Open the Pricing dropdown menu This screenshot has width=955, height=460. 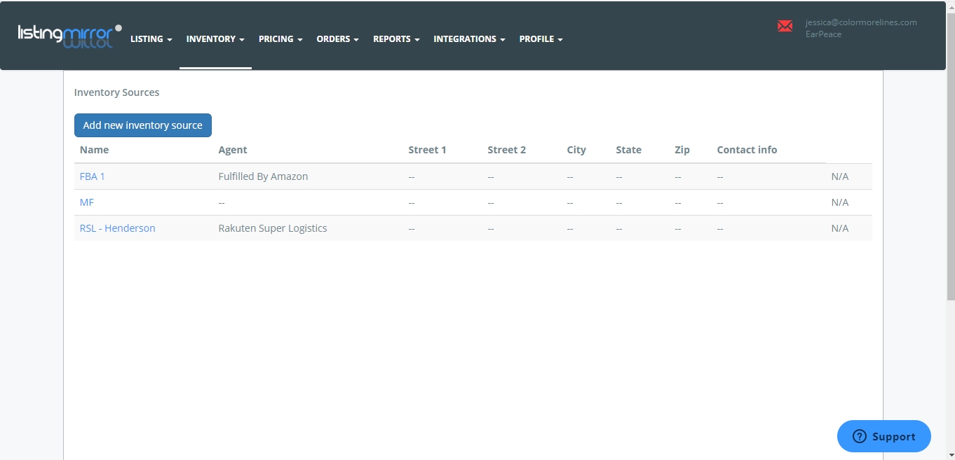click(x=280, y=39)
